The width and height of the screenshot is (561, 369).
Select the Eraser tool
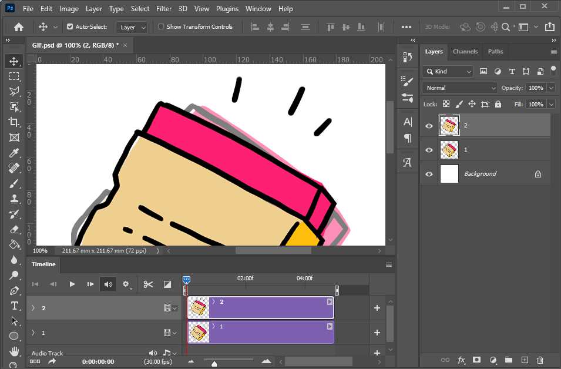click(x=14, y=229)
